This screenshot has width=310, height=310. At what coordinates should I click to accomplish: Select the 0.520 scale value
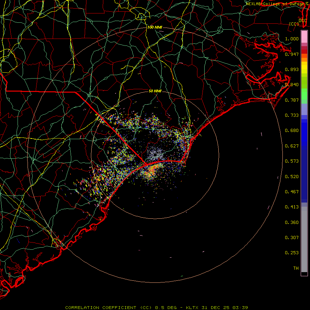click(x=292, y=177)
